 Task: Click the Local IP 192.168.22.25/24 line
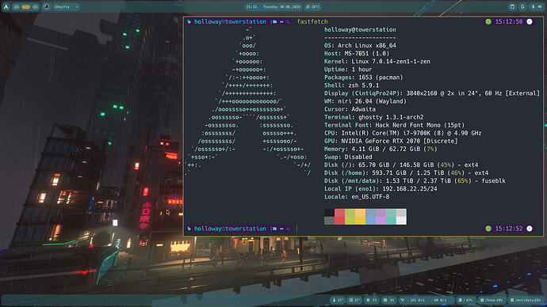[x=381, y=188]
